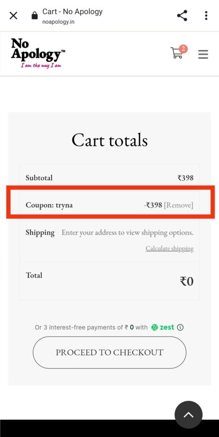Tap the Cart - No Apology page title

[x=73, y=12]
